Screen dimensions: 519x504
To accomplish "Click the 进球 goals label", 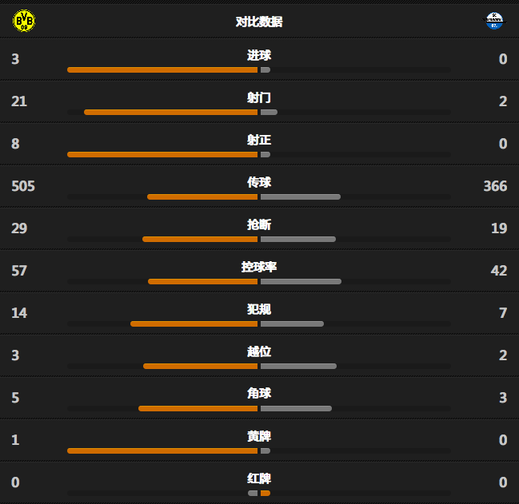I will pos(259,55).
